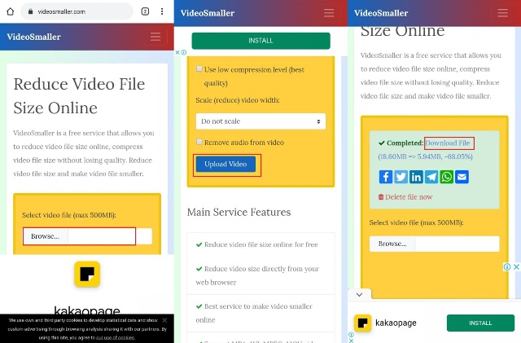Click VideoSmaller logo in right screen
The image size is (521, 343).
381,13
